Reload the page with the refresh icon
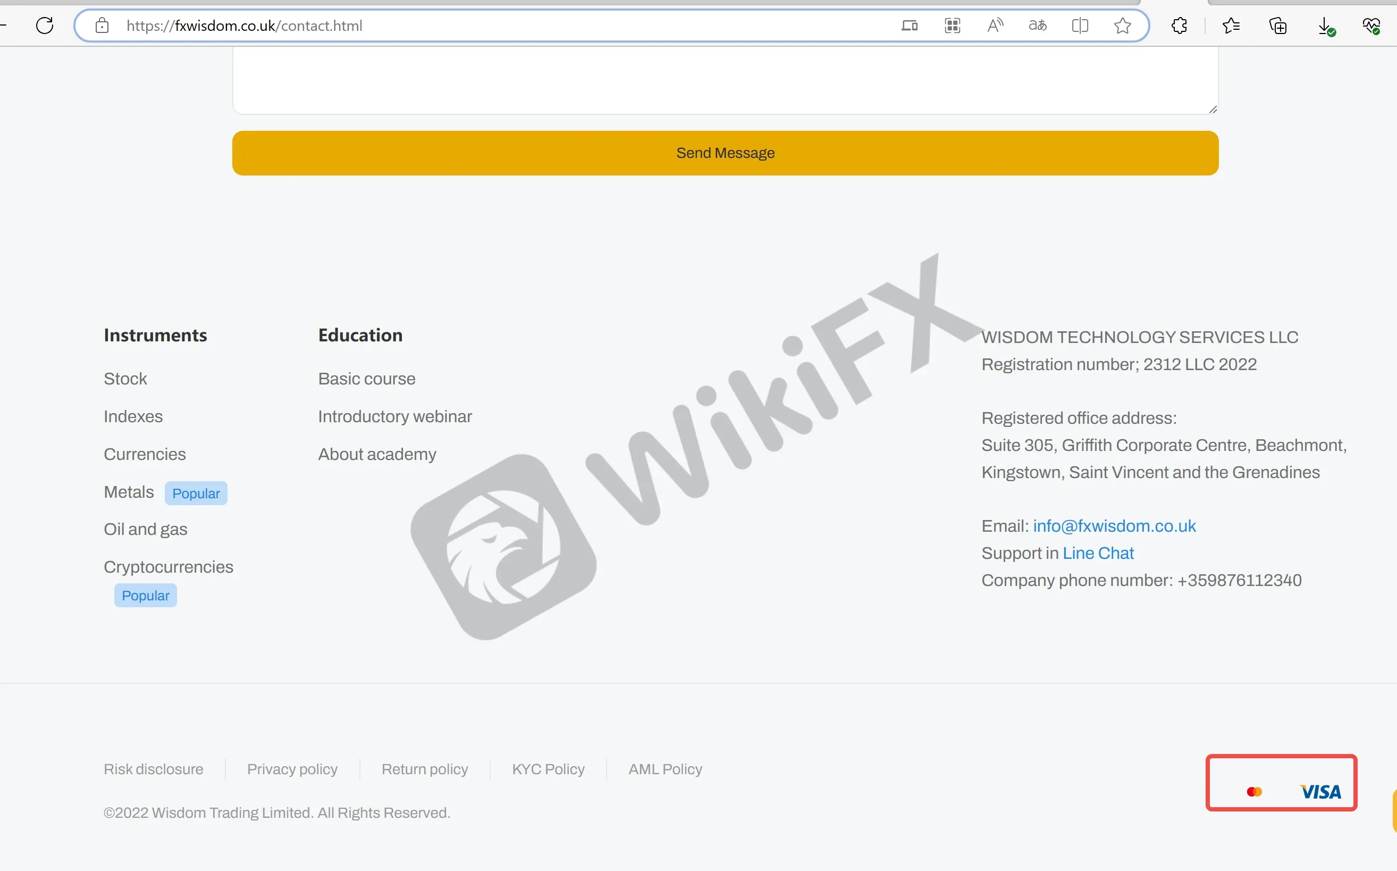 tap(44, 26)
